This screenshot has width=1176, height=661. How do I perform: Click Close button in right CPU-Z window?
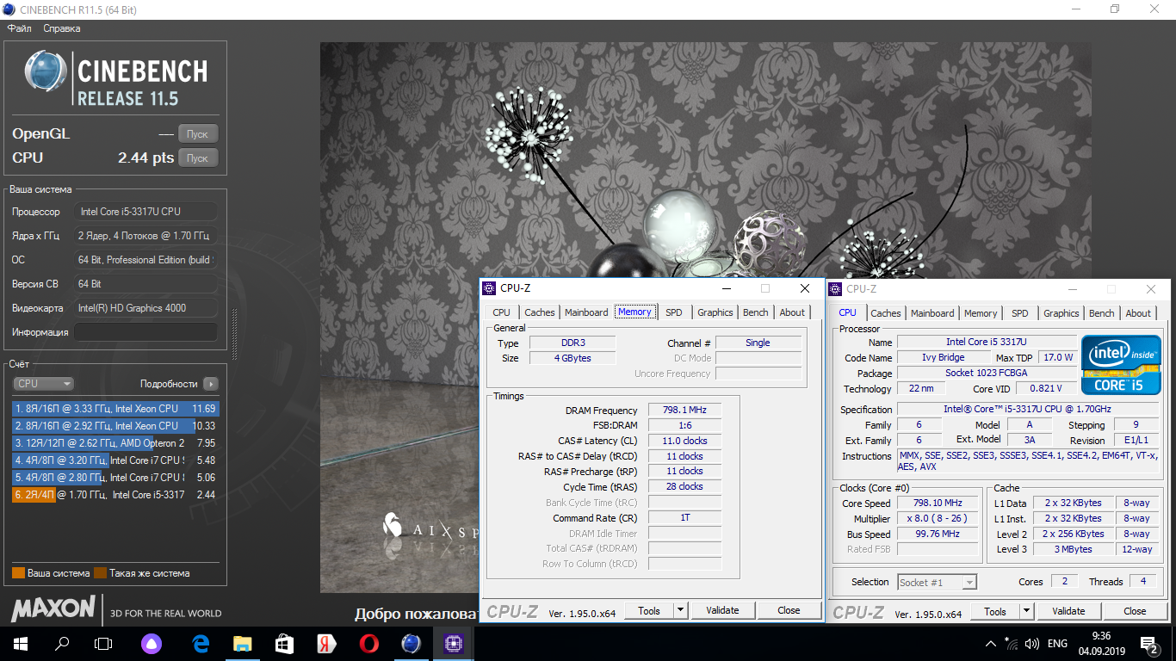1135,612
